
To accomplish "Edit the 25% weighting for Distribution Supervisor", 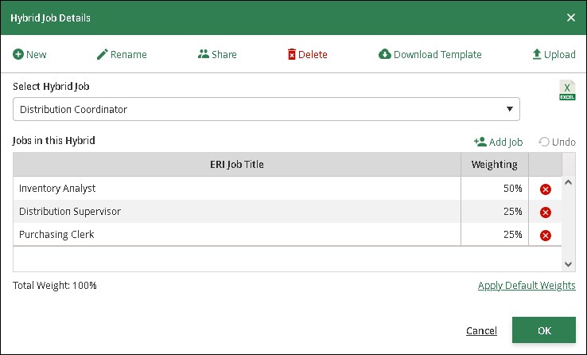I will [x=495, y=212].
